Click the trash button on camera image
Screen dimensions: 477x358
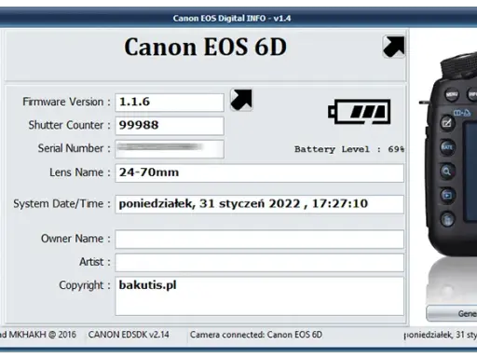(x=447, y=220)
